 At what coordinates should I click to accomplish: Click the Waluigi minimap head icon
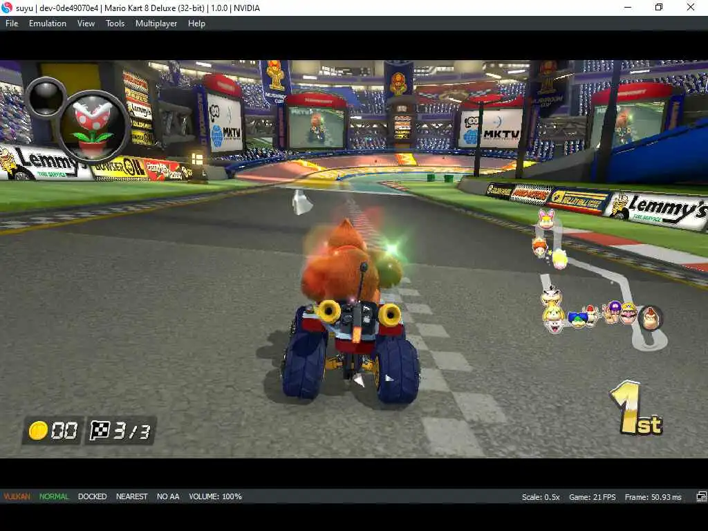(x=613, y=313)
